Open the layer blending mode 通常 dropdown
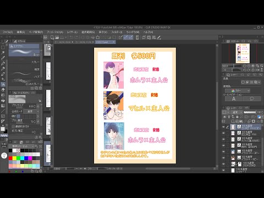The image size is (264, 198). (x=237, y=112)
